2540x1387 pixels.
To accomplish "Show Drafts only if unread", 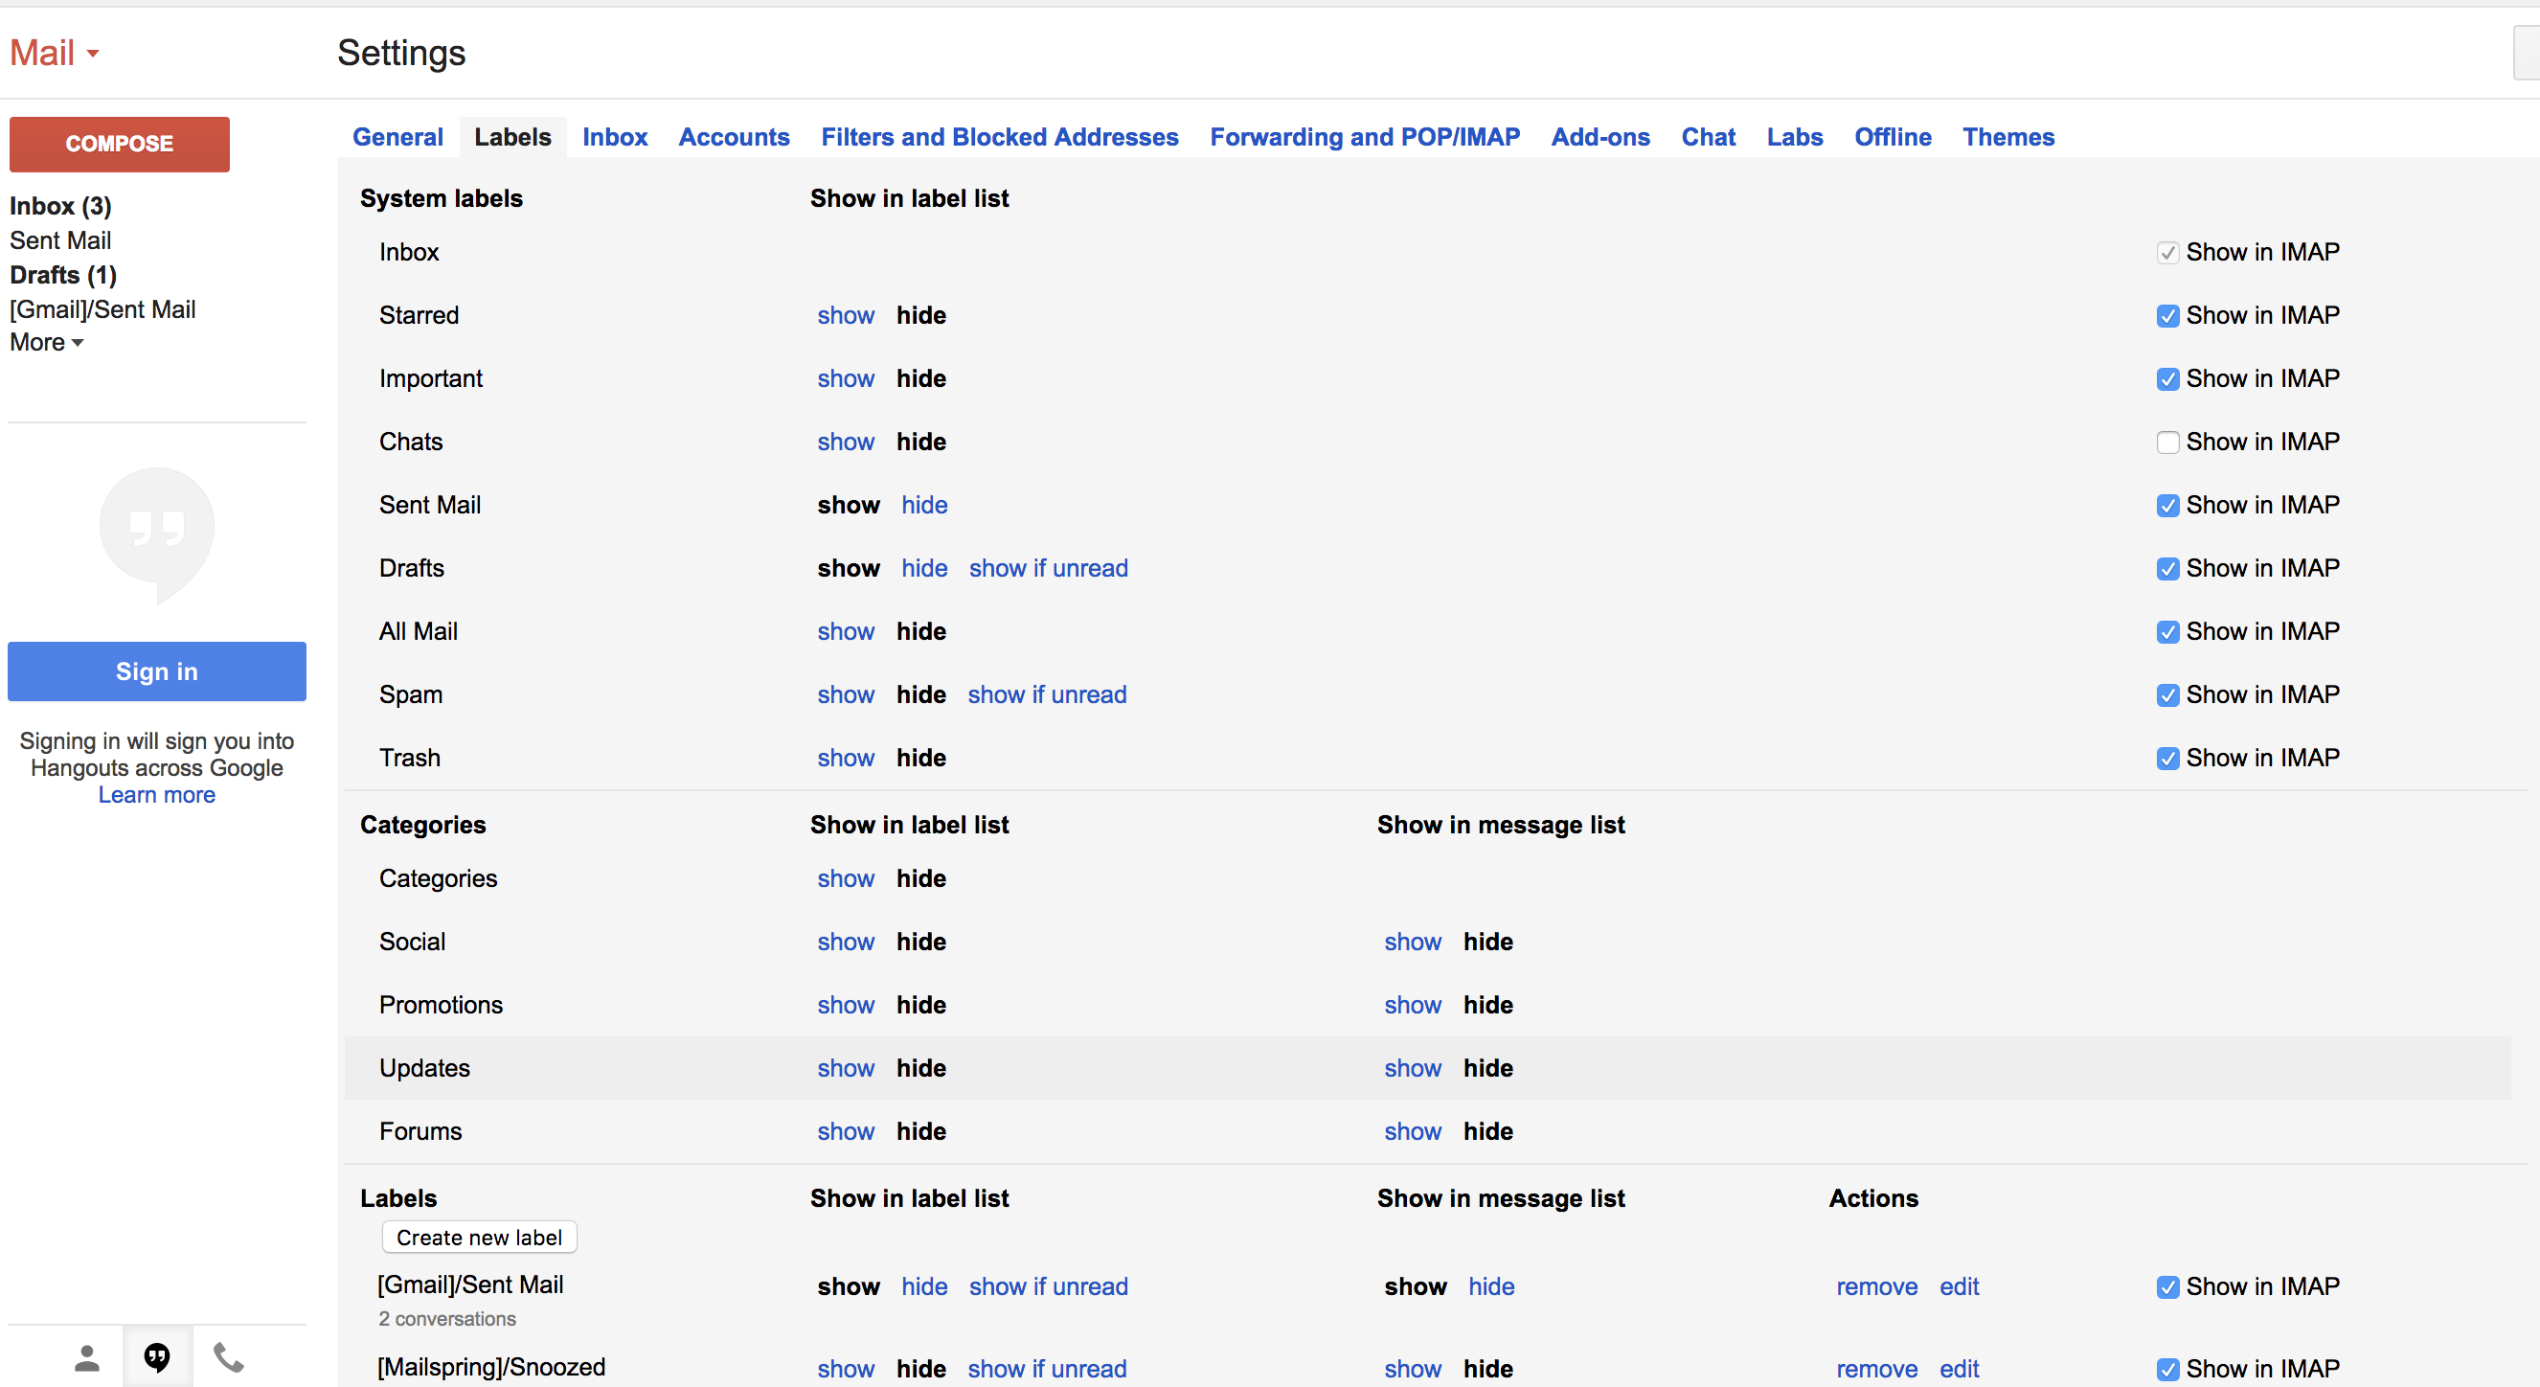I will tap(1048, 568).
